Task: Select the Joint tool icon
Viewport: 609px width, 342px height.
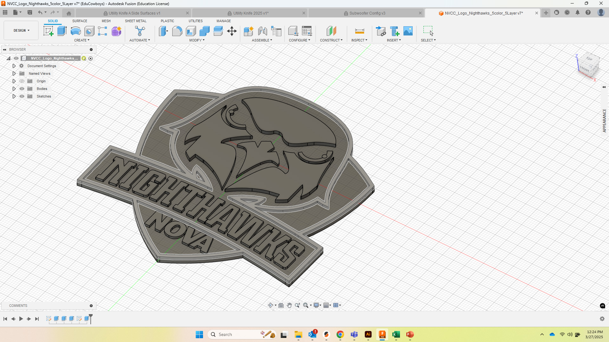Action: pyautogui.click(x=262, y=31)
